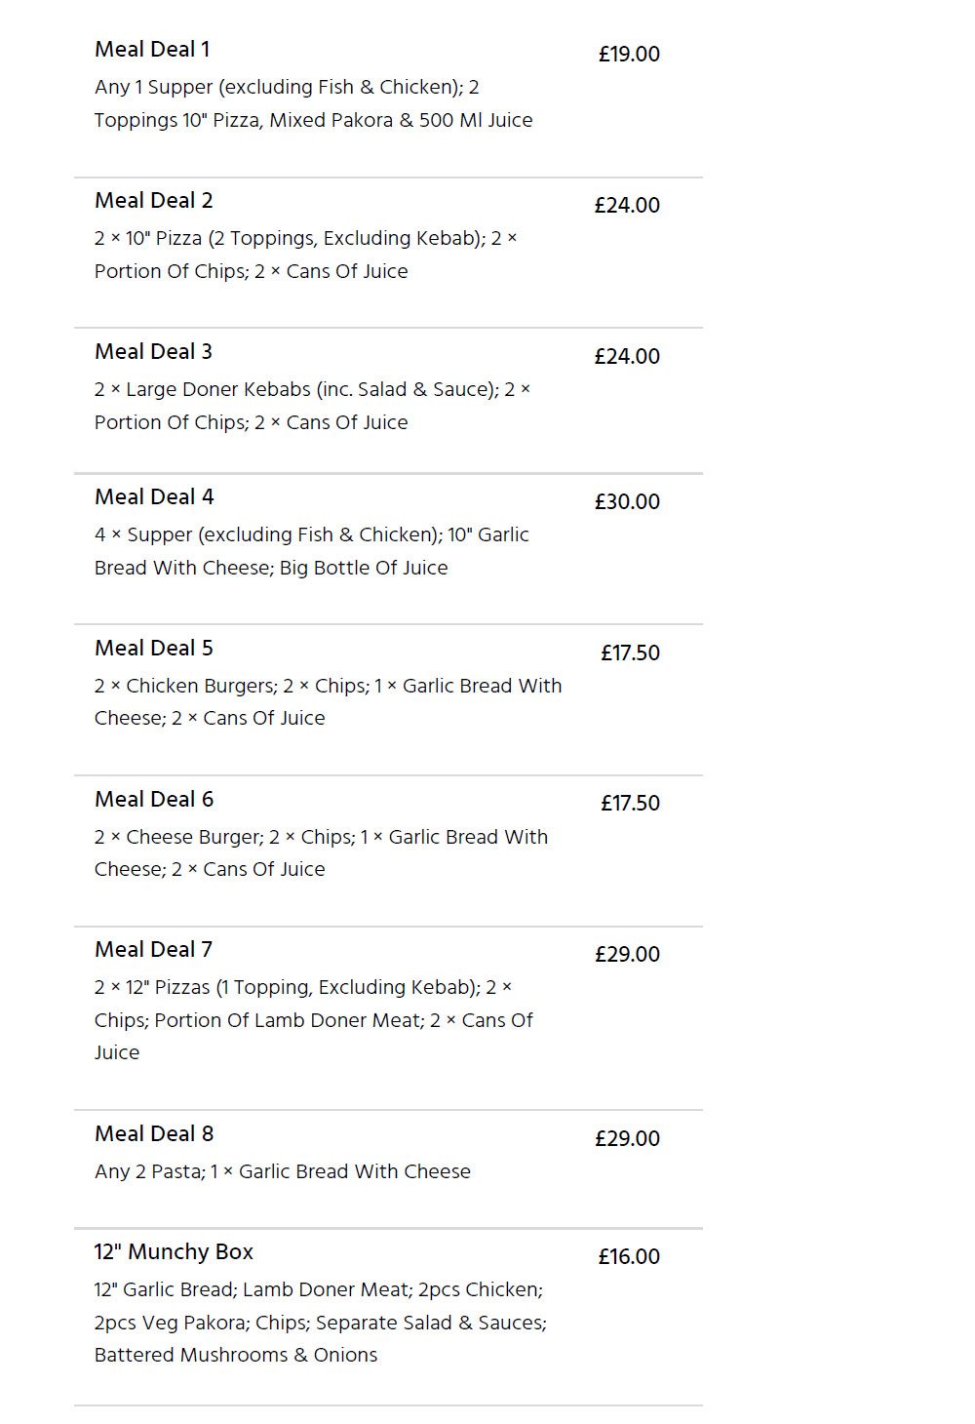Click the Meal Deal 5 chicken burgers description
The height and width of the screenshot is (1424, 975).
click(x=328, y=702)
